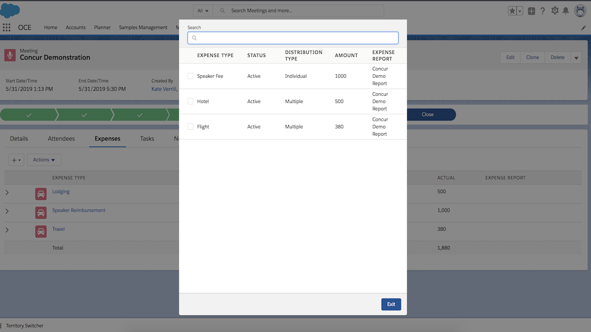Click the first completed path stage

pos(29,115)
